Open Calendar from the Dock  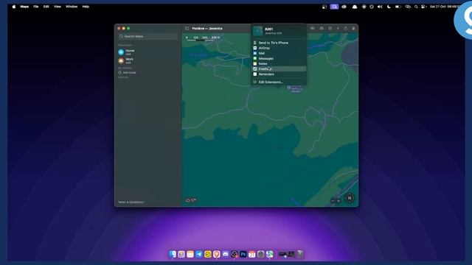pos(252,254)
